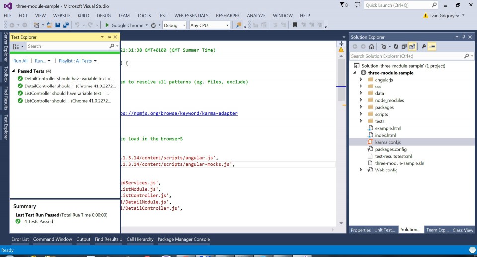Open the RESHARPER menu
This screenshot has height=257, width=477.
(x=228, y=15)
